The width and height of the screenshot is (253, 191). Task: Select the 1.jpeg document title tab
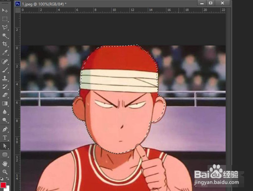point(44,4)
